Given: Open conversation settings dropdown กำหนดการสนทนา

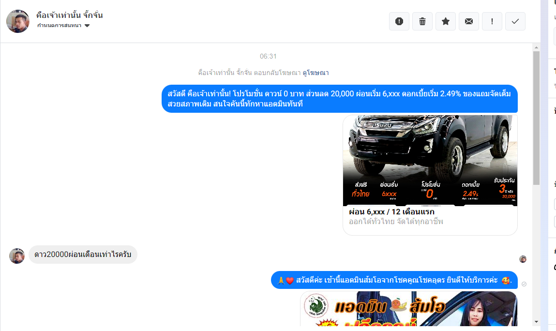Looking at the screenshot, I should [x=63, y=26].
